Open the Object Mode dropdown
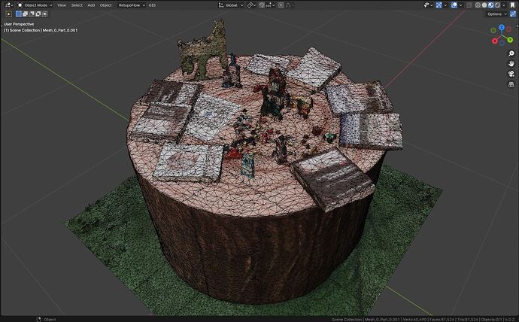 pos(35,5)
